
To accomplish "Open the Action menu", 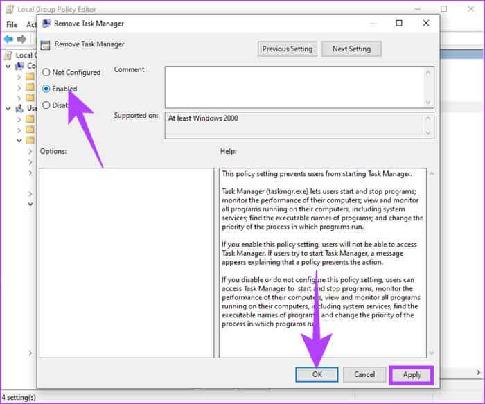I will (x=31, y=24).
